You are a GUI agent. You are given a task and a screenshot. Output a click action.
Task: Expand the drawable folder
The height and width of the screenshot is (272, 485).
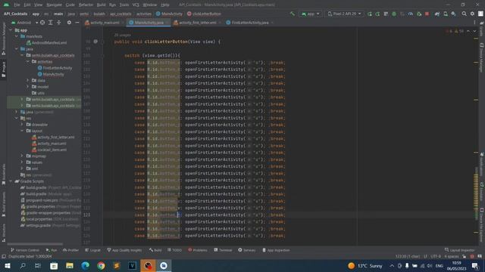pyautogui.click(x=22, y=125)
